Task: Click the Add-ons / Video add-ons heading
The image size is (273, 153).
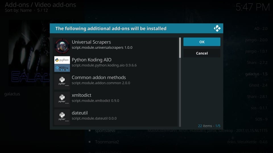Action: tap(40, 5)
